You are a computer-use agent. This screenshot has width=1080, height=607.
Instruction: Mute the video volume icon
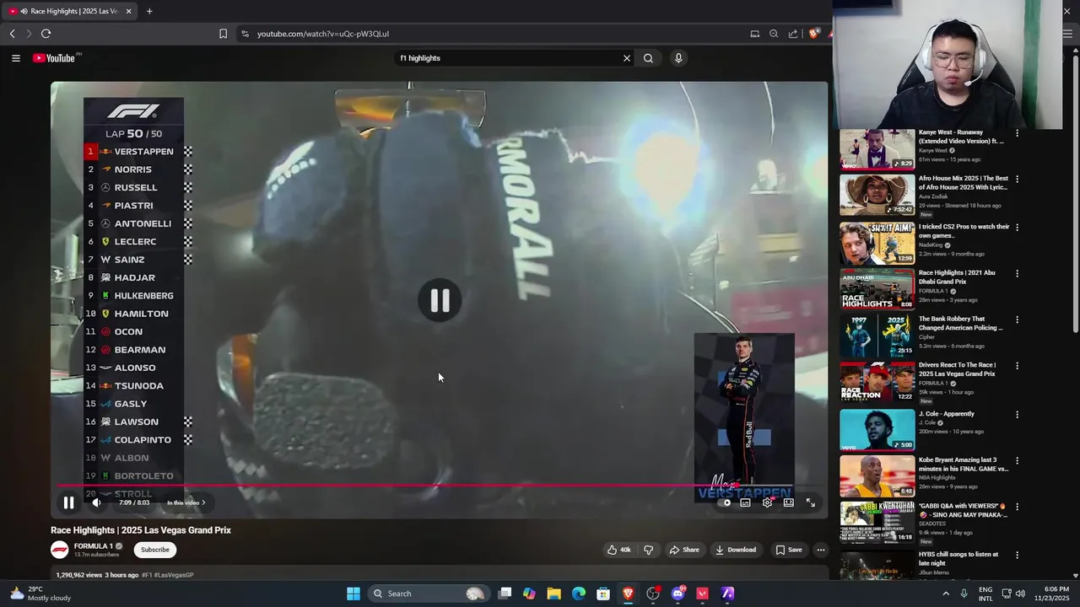96,502
